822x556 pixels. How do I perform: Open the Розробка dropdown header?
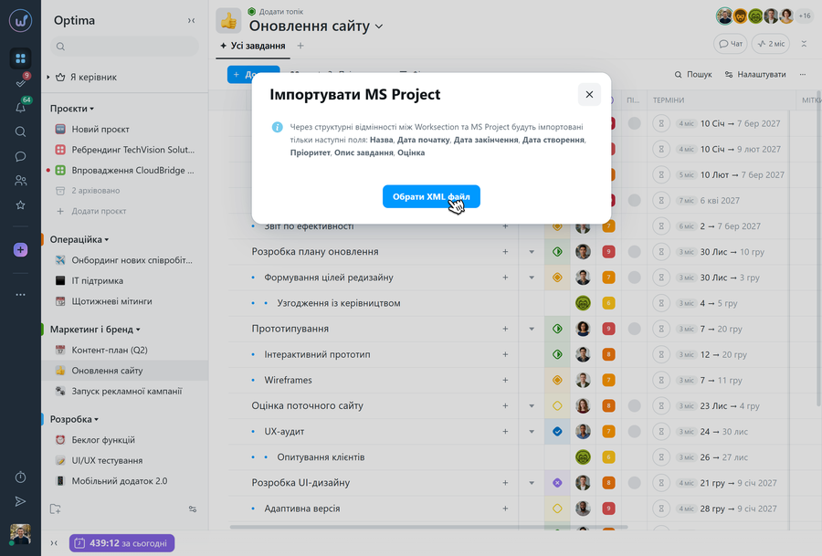point(74,419)
